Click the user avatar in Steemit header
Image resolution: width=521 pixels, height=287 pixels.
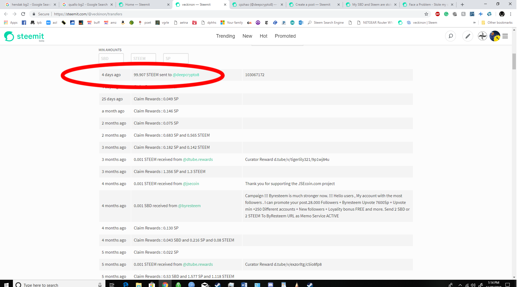coord(495,36)
